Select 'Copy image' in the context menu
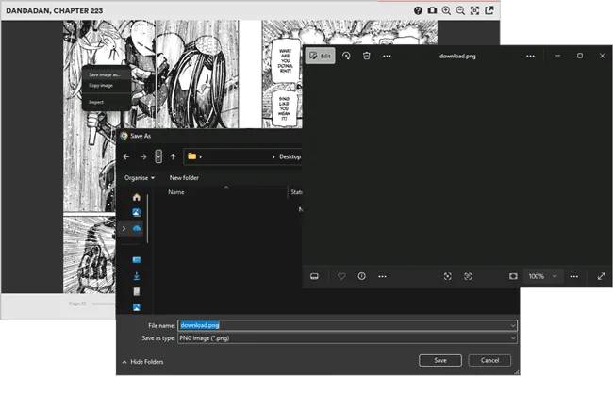613x394 pixels. coord(101,85)
